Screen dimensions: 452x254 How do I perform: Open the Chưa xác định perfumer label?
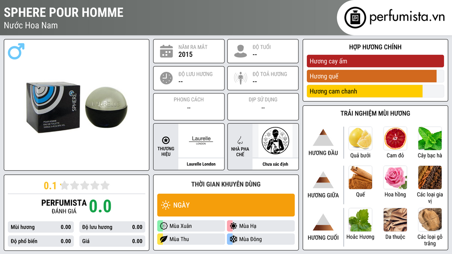[x=275, y=164]
